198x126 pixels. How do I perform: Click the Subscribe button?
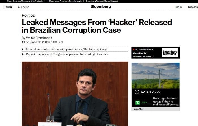tap(193, 7)
